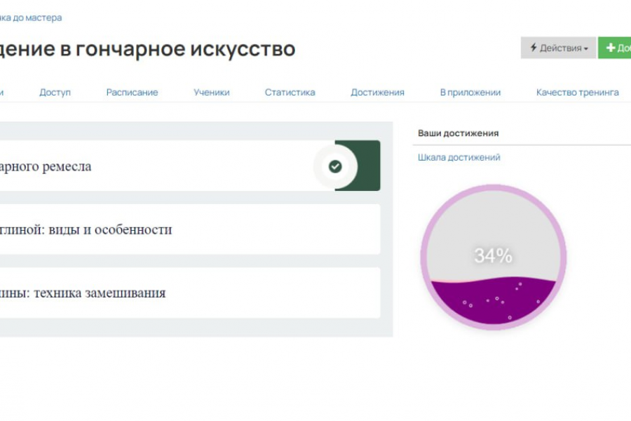The width and height of the screenshot is (631, 421).
Task: Switch to the Доступ tab
Action: 55,92
